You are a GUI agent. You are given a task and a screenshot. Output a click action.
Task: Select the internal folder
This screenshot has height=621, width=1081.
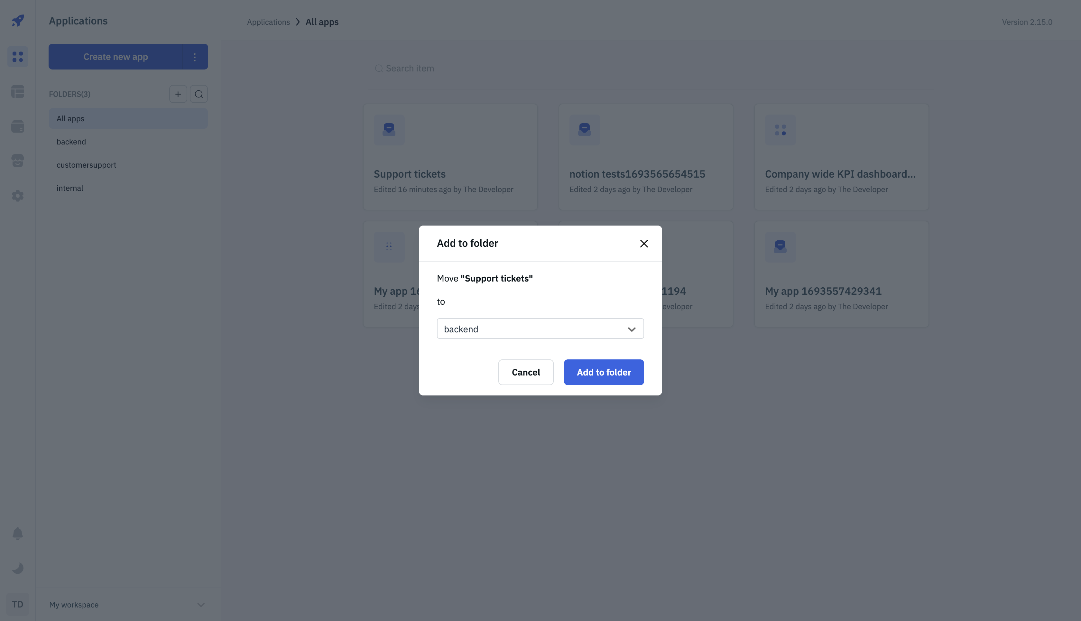click(x=70, y=188)
